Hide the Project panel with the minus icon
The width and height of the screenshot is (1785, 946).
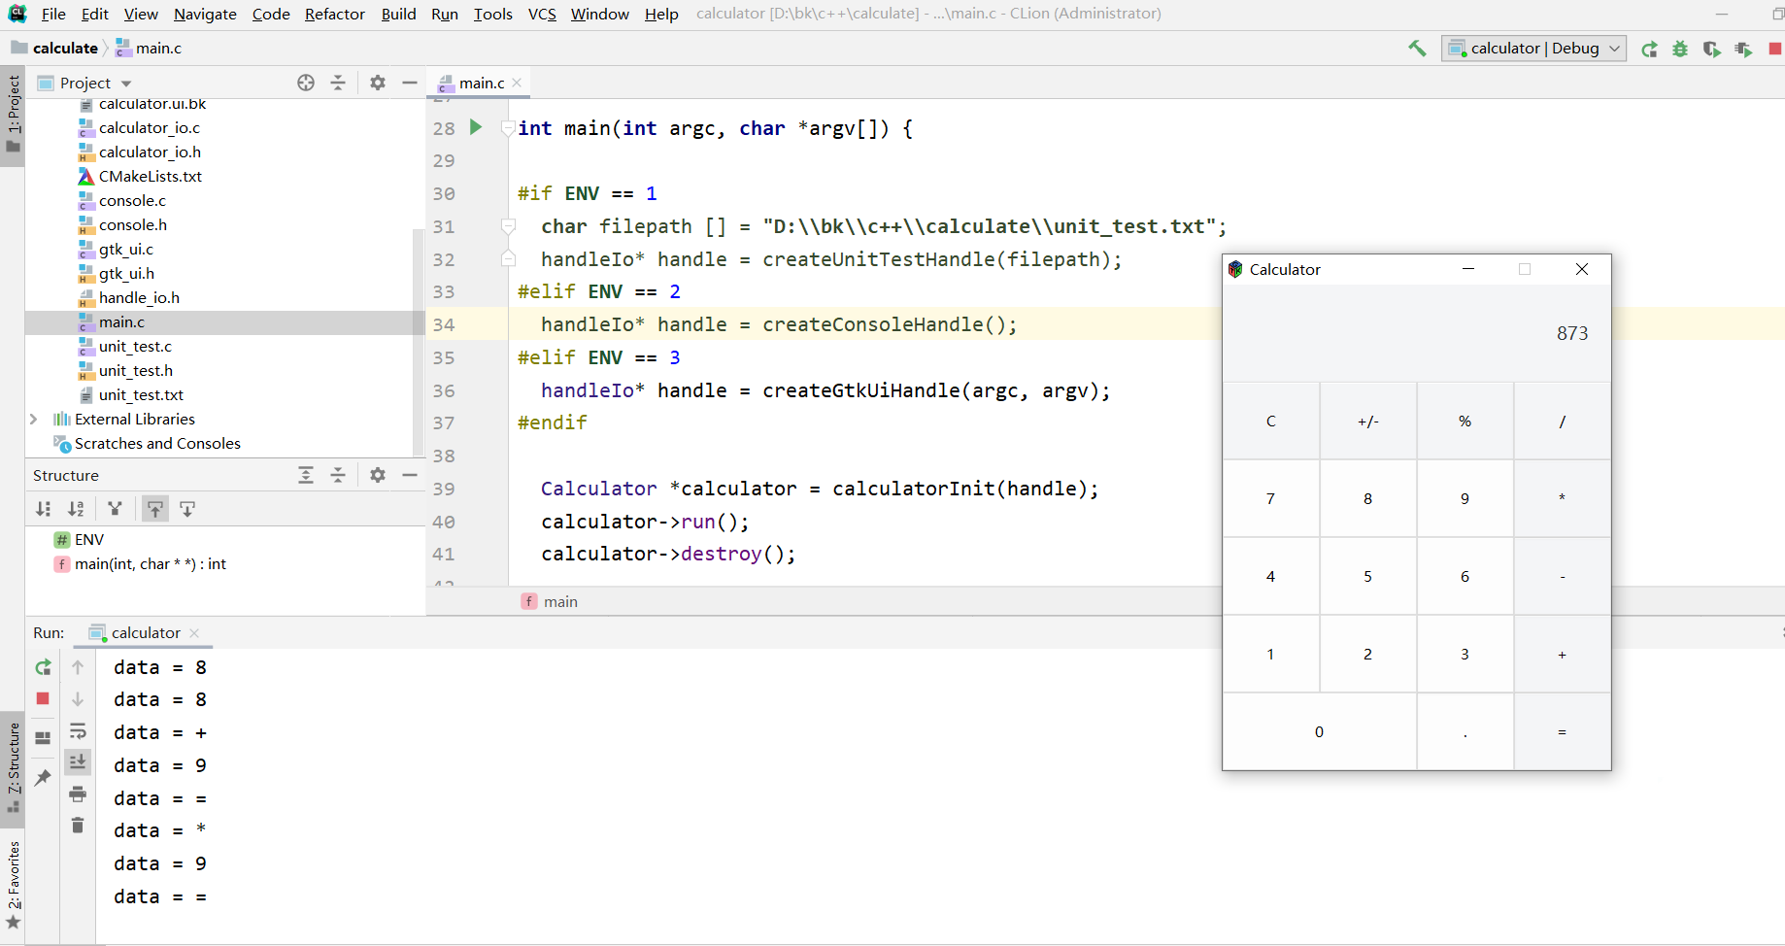[410, 83]
